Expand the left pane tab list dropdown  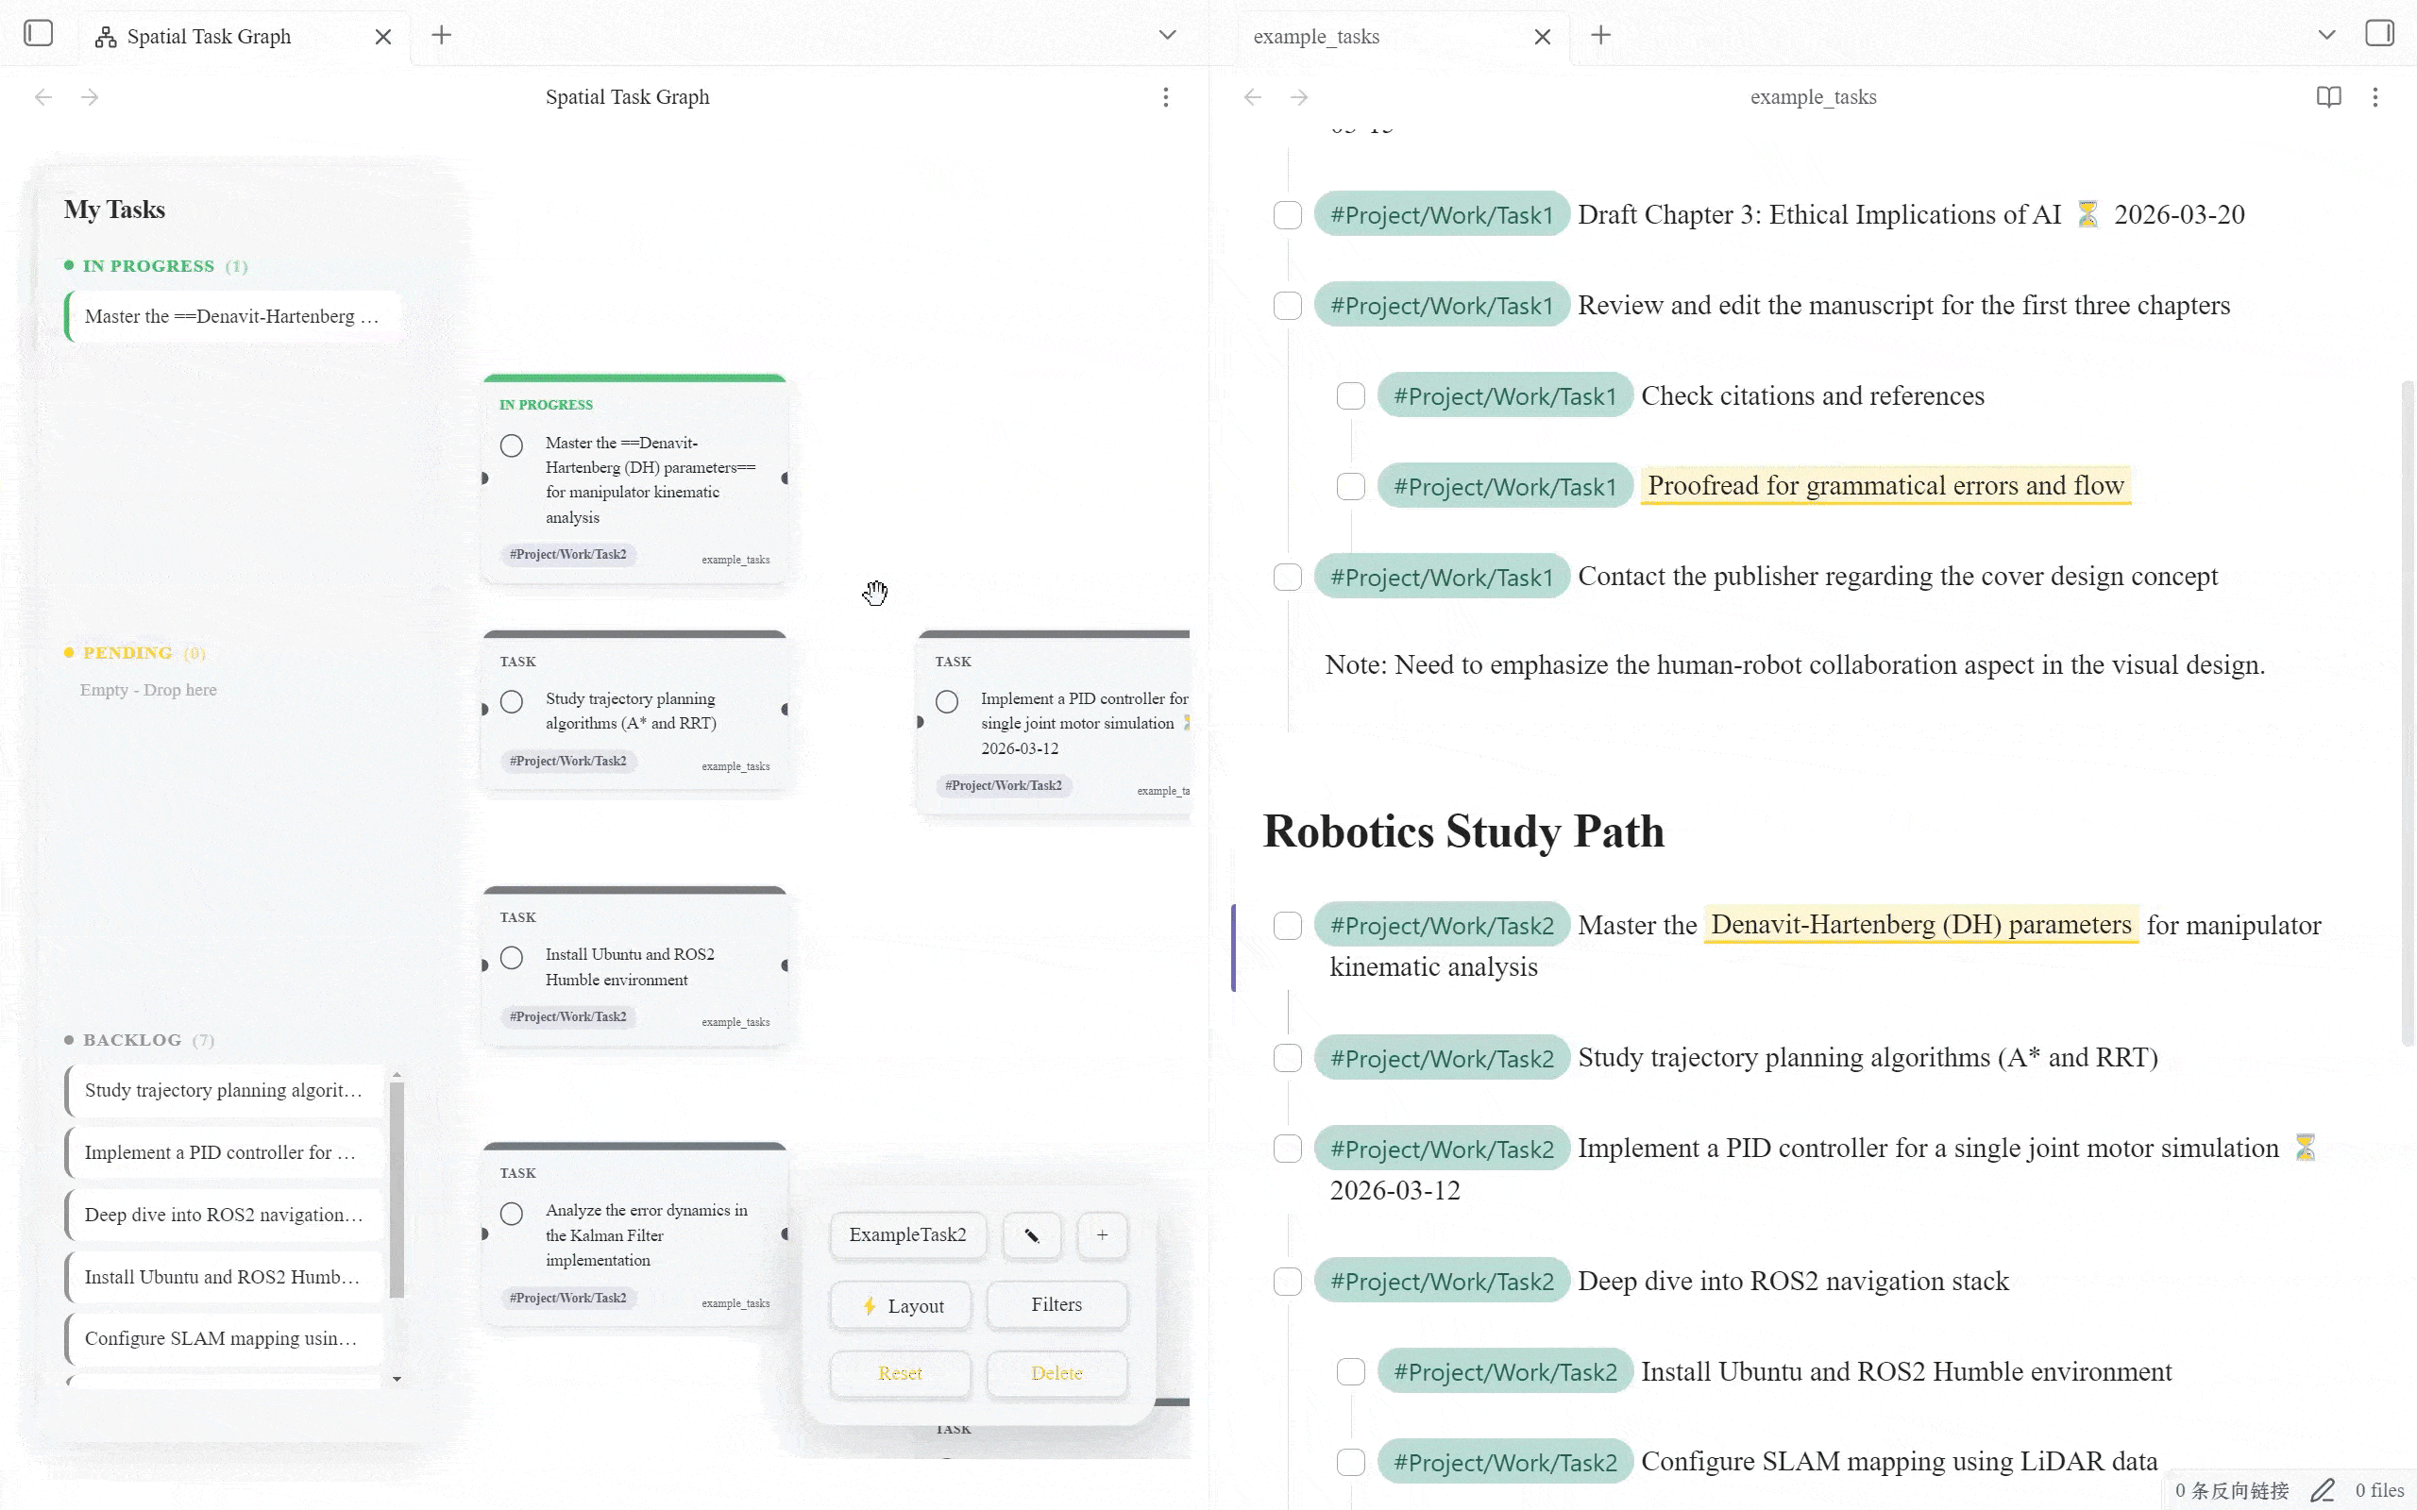point(1167,36)
